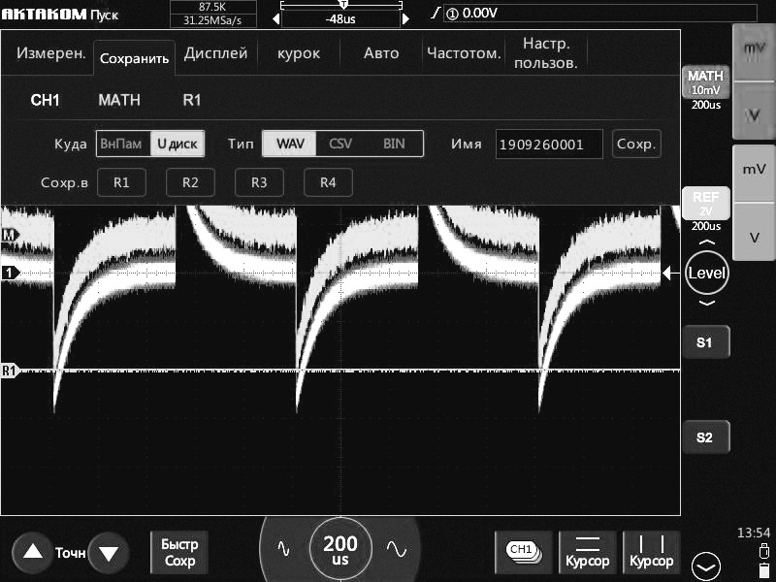The height and width of the screenshot is (582, 776).
Task: Click the 13:54 clock display
Action: tap(754, 533)
